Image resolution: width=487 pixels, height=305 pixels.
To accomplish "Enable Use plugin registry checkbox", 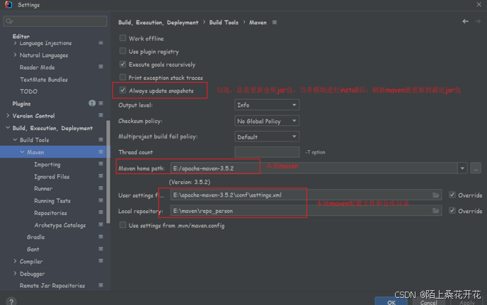I will click(x=122, y=51).
